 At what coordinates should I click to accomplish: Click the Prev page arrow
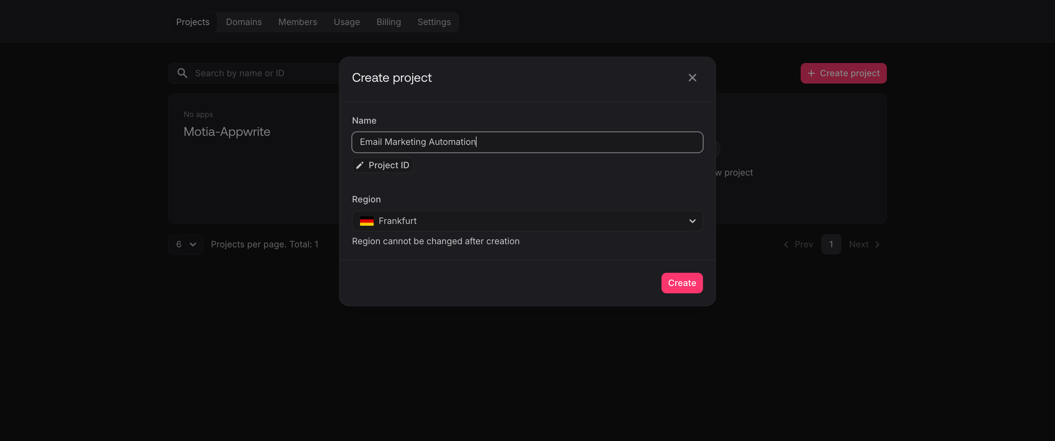[786, 244]
